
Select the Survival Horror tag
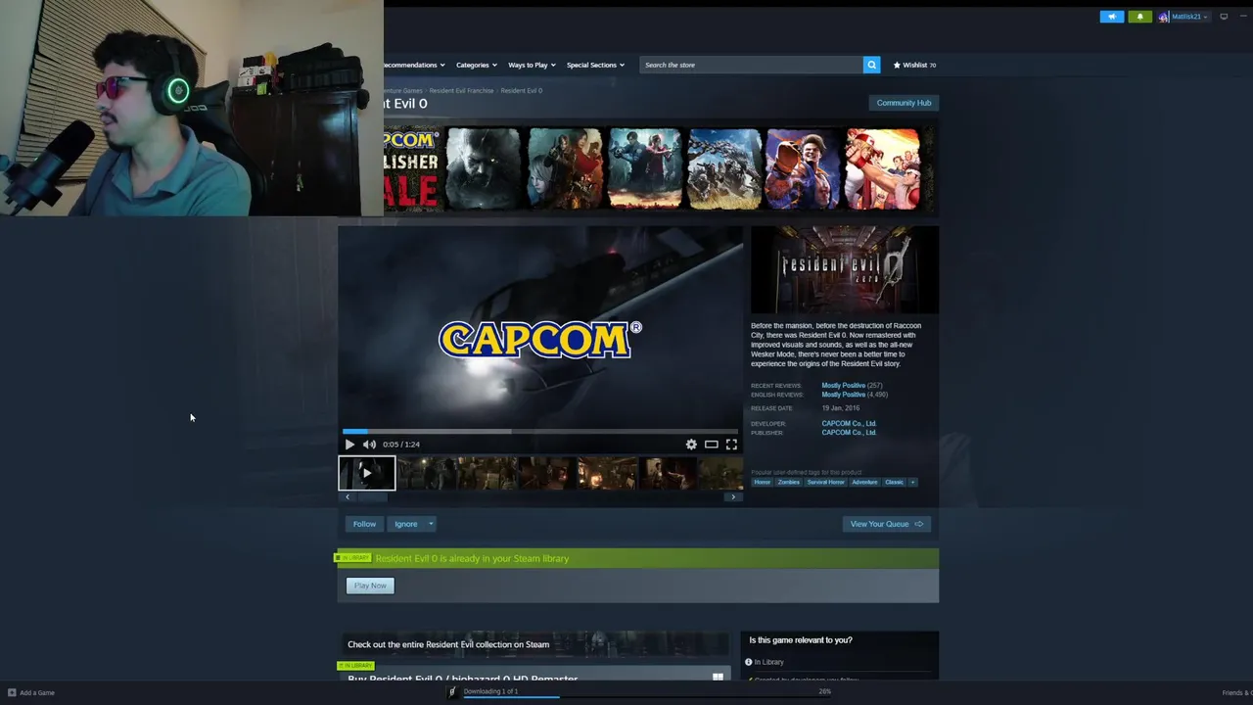click(825, 482)
